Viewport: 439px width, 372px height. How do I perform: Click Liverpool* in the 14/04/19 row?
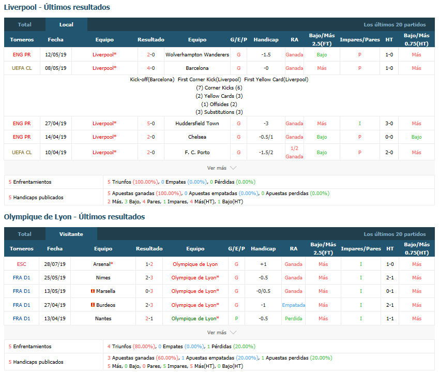pyautogui.click(x=104, y=137)
